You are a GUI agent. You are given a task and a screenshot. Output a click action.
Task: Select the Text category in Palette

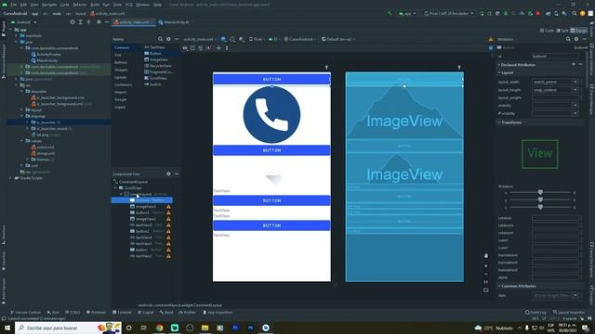[x=118, y=55]
